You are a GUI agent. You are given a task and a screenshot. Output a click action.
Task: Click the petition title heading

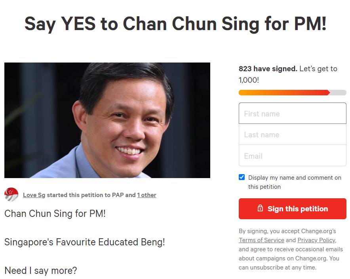coord(175,24)
